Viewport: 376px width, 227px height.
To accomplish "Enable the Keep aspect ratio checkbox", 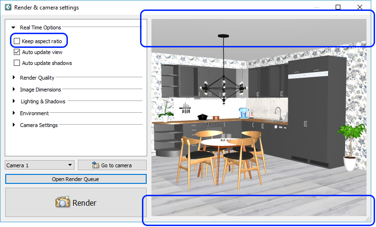I will point(17,41).
